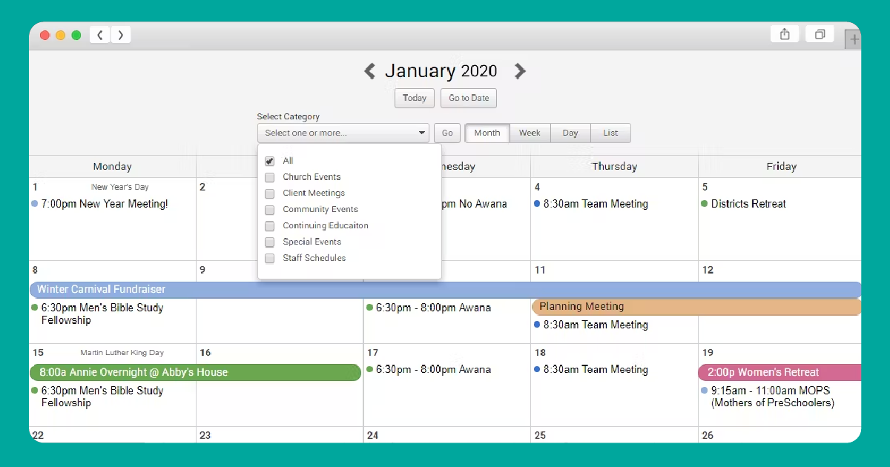Open 8:30am Team Meeting on the 4th
This screenshot has width=890, height=467.
pyautogui.click(x=591, y=204)
